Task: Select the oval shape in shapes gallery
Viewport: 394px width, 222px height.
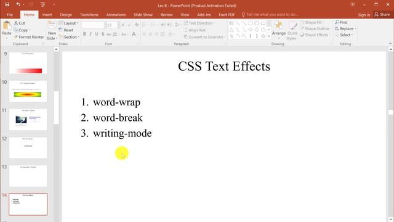Action: tap(257, 23)
